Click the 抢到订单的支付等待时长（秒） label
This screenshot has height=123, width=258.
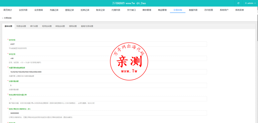(x=20, y=109)
